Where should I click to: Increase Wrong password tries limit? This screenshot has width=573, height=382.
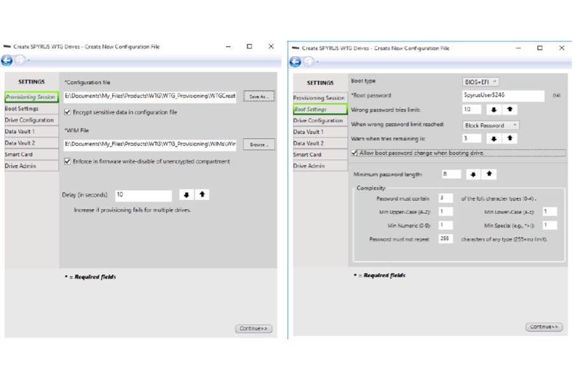pyautogui.click(x=510, y=110)
